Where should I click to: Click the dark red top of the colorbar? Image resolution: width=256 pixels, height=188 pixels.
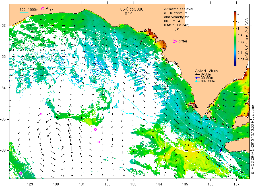pyautogui.click(x=235, y=13)
